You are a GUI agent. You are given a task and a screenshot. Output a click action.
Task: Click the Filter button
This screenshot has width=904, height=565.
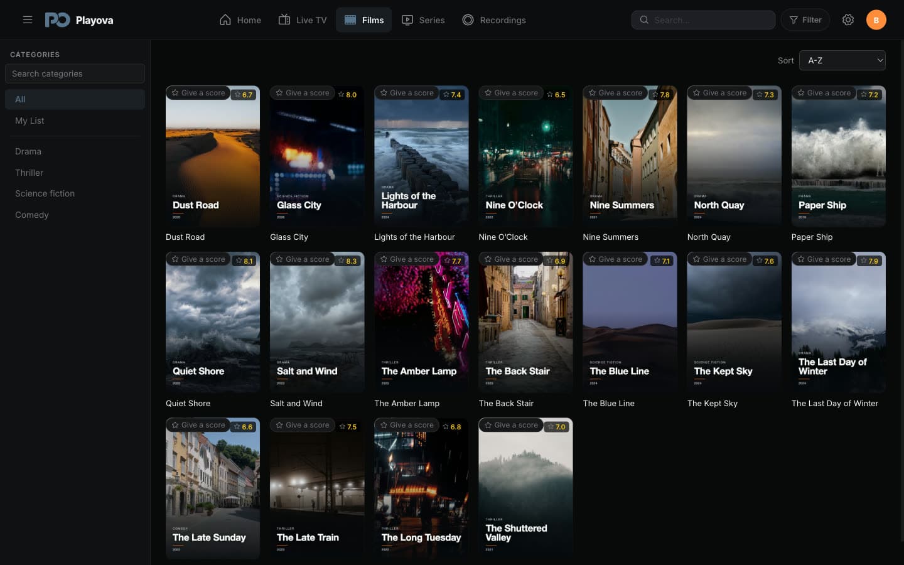pos(805,20)
